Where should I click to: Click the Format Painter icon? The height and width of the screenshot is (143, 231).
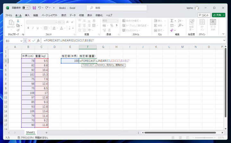[18, 30]
